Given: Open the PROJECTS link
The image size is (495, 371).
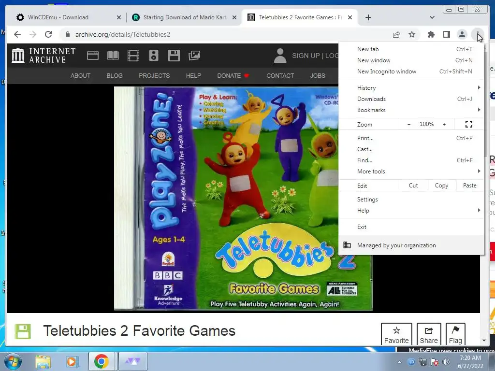Looking at the screenshot, I should (x=154, y=76).
